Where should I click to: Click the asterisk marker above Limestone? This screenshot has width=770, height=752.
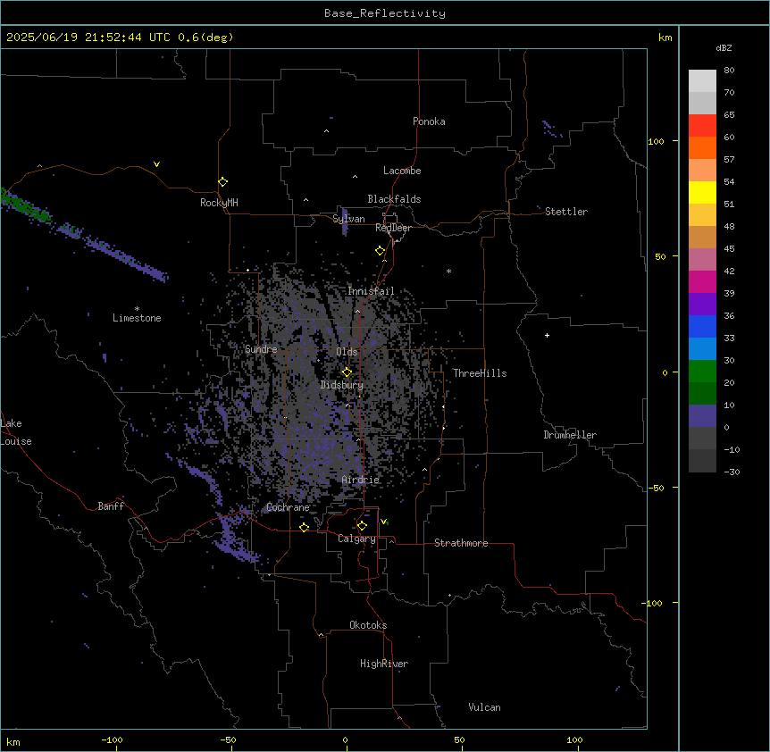pyautogui.click(x=137, y=308)
